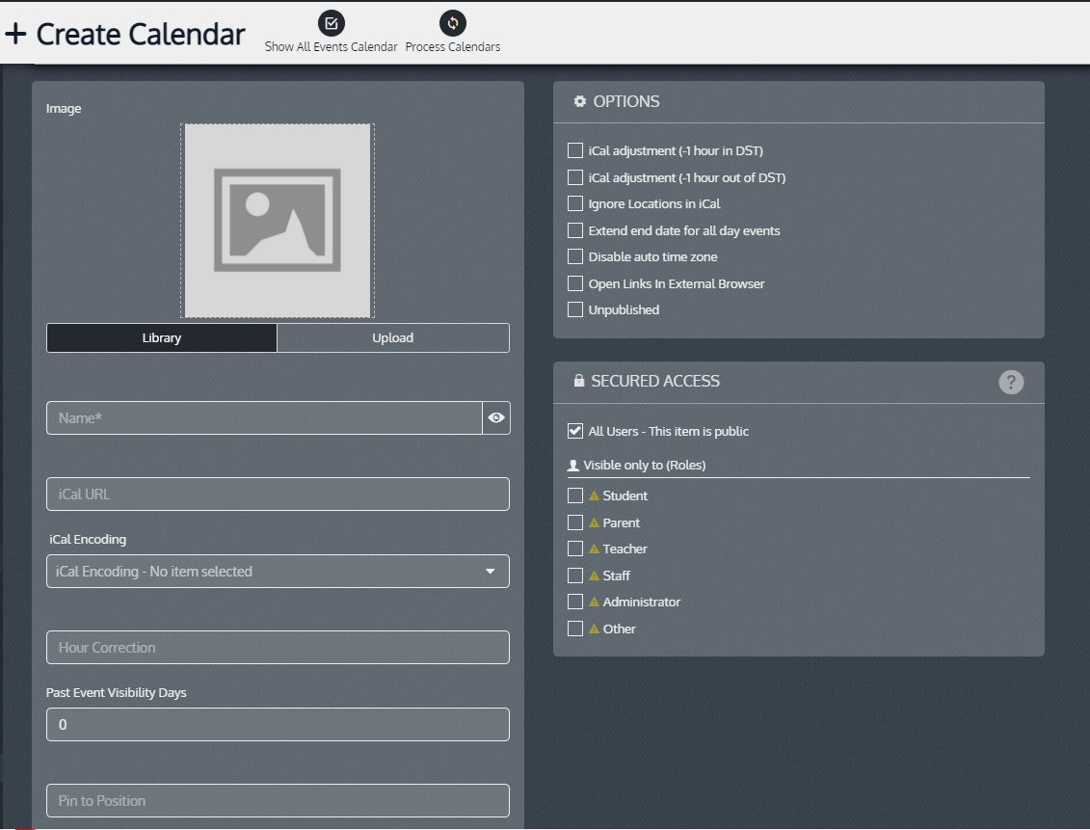Click the lock icon on Secured Access header
Image resolution: width=1090 pixels, height=830 pixels.
[x=578, y=380]
